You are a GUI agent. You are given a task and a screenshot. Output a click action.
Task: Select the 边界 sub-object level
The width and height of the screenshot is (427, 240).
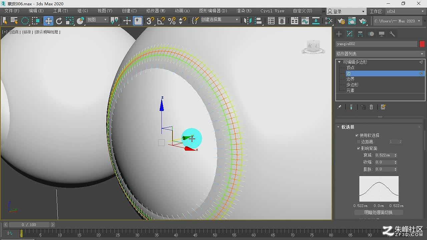pyautogui.click(x=350, y=79)
